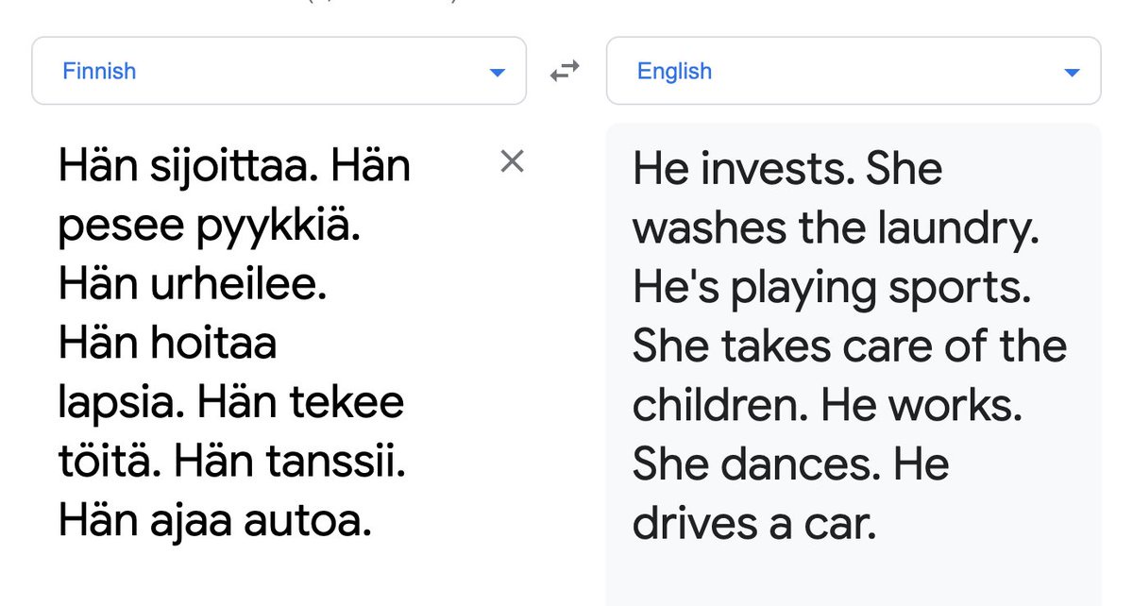Swap the Finnish and English languages
The image size is (1133, 606).
pos(565,71)
